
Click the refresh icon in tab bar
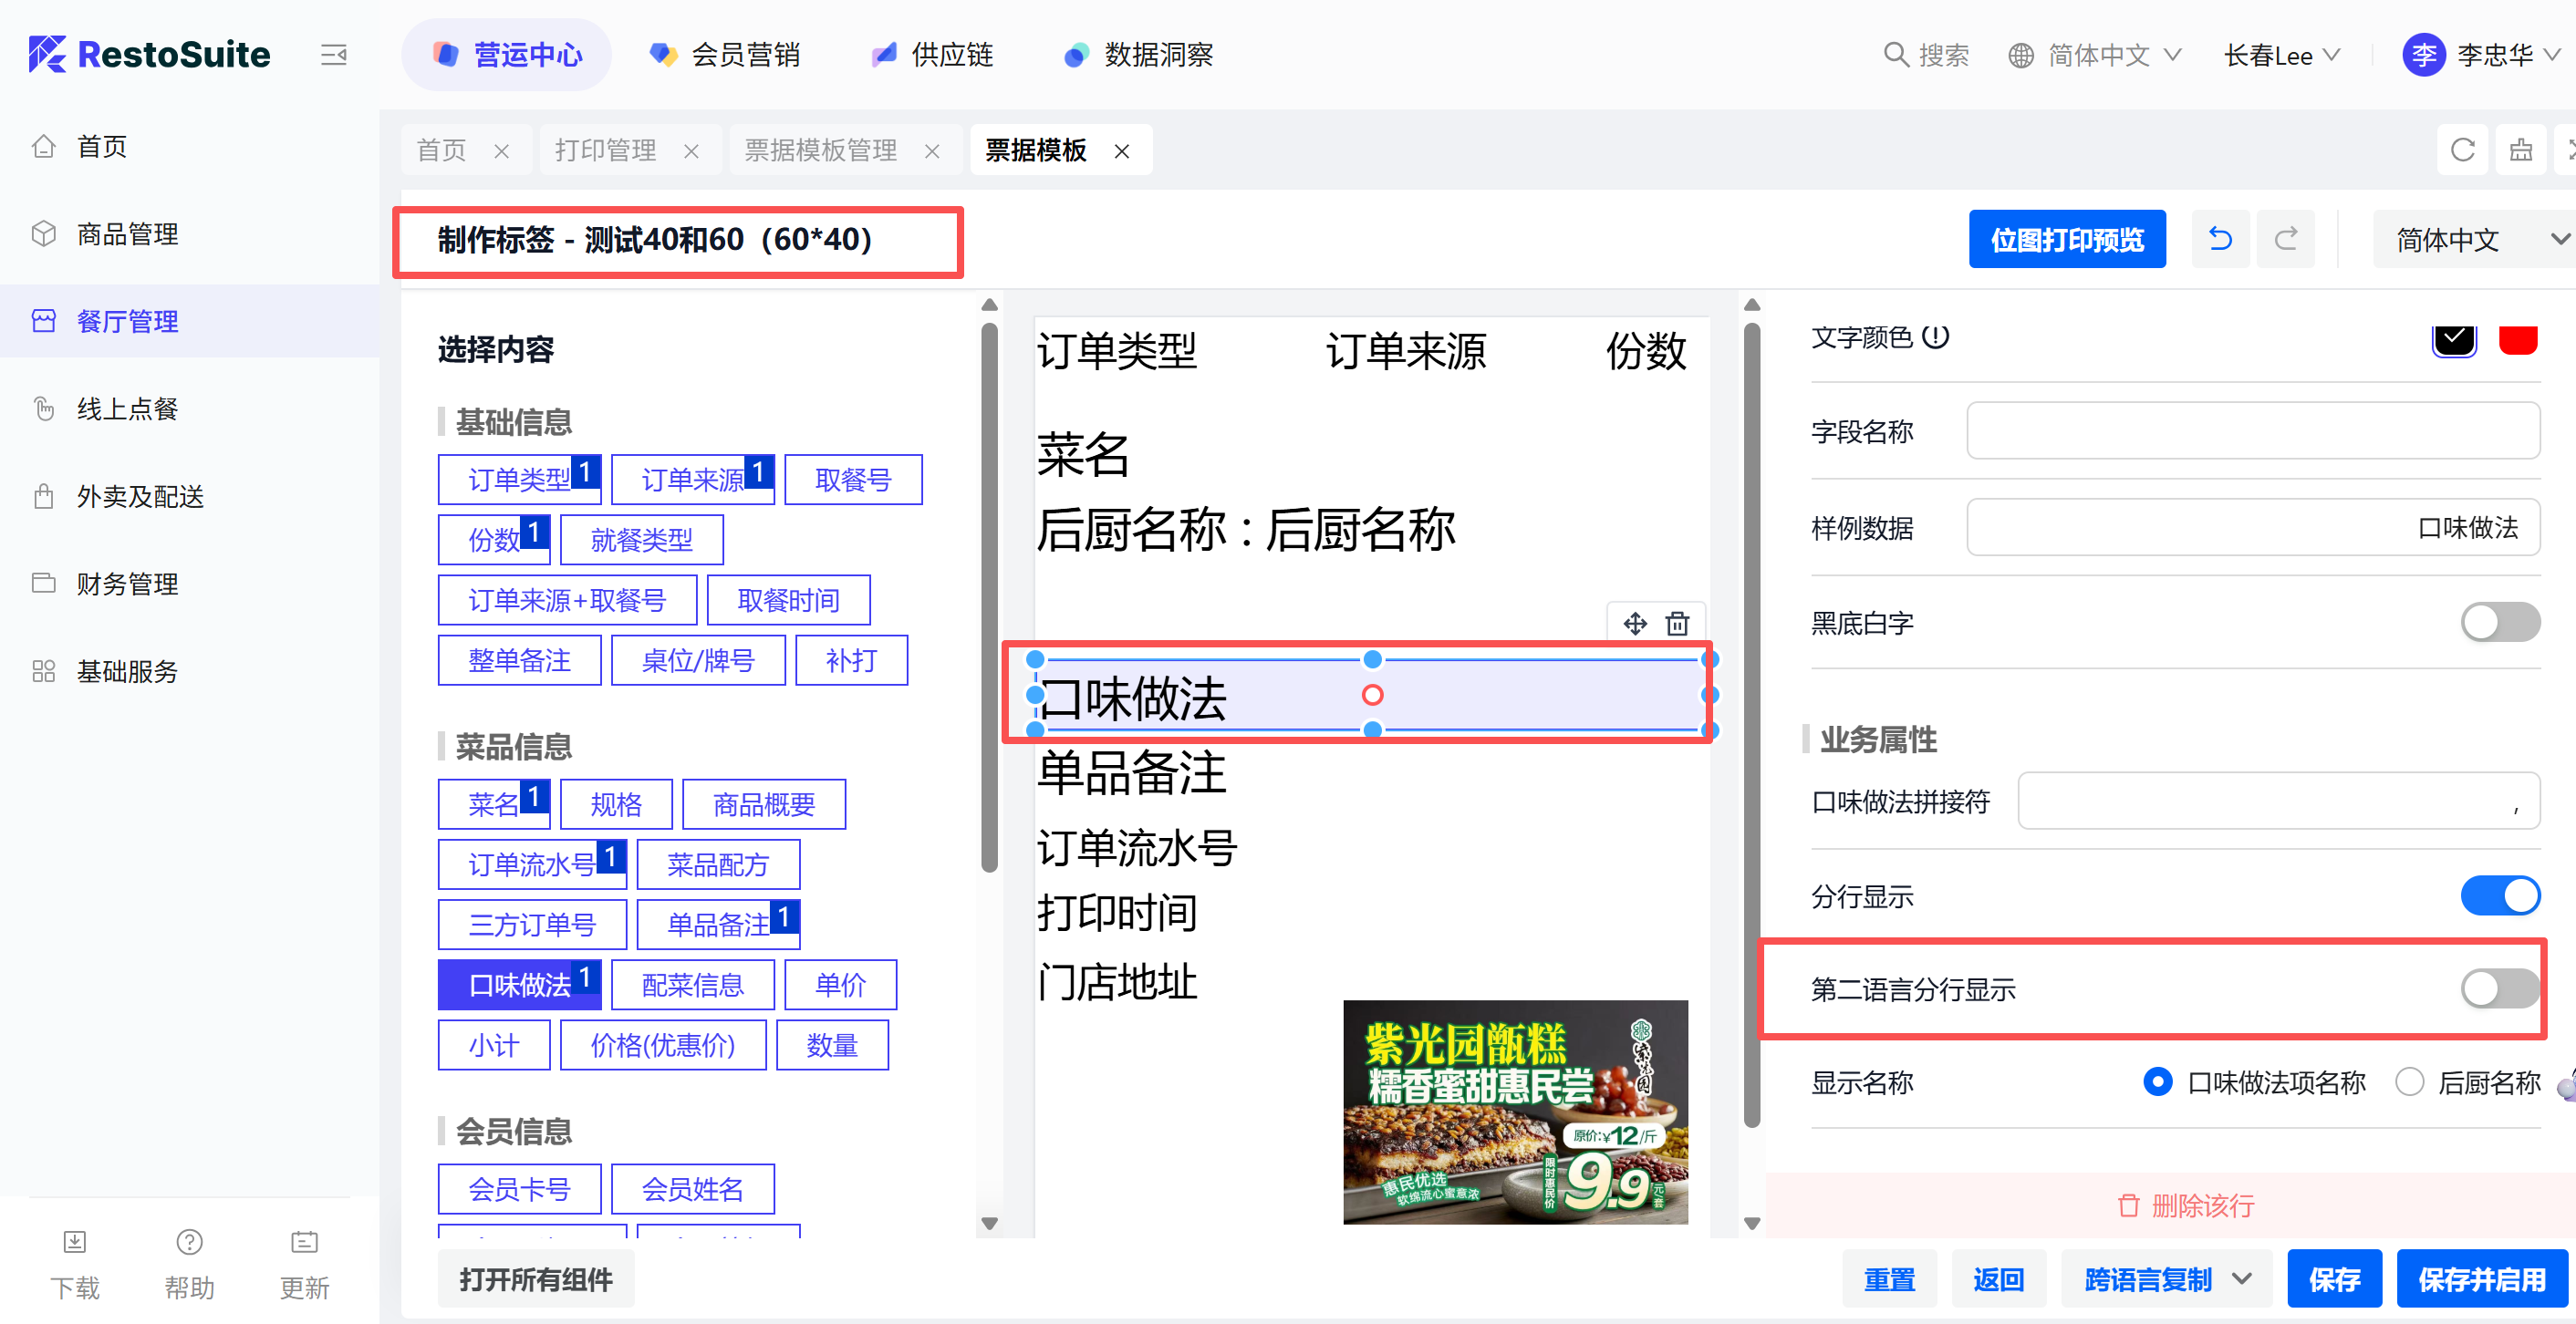[x=2462, y=150]
